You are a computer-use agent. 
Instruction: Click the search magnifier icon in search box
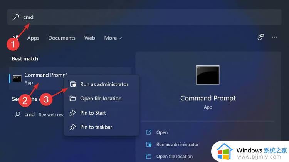(16, 17)
